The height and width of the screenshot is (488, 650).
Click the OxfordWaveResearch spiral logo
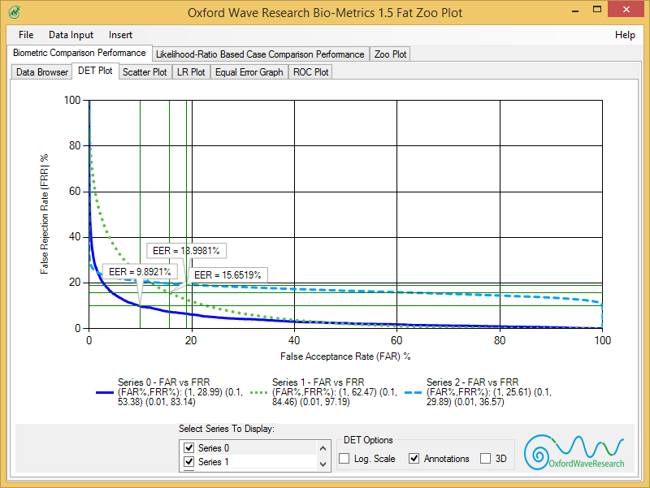click(x=574, y=452)
